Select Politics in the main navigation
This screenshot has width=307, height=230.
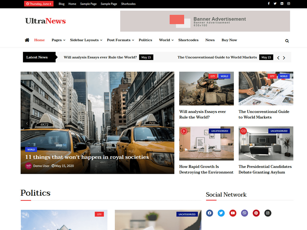pos(145,40)
